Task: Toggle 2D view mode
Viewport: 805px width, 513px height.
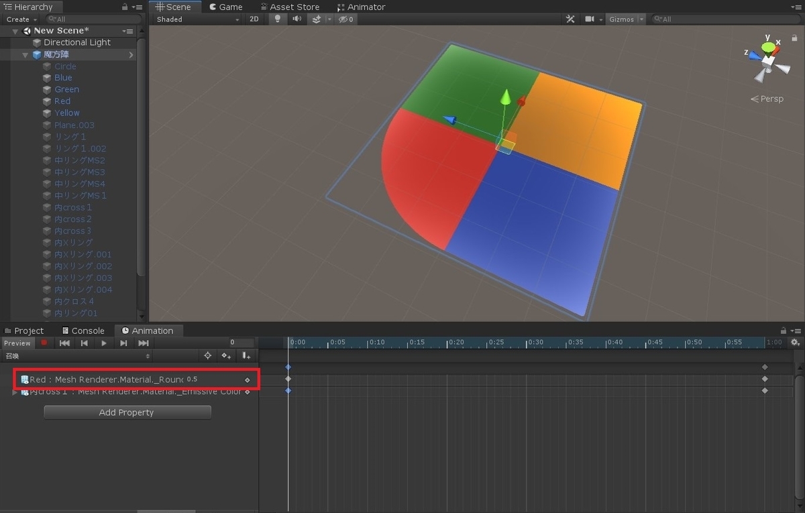Action: pyautogui.click(x=254, y=19)
